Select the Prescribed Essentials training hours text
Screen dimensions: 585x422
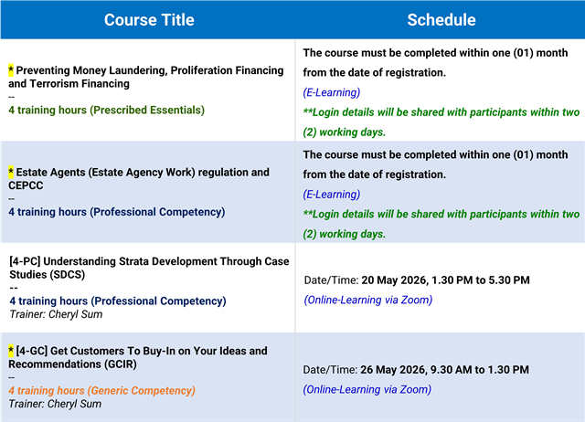click(106, 110)
